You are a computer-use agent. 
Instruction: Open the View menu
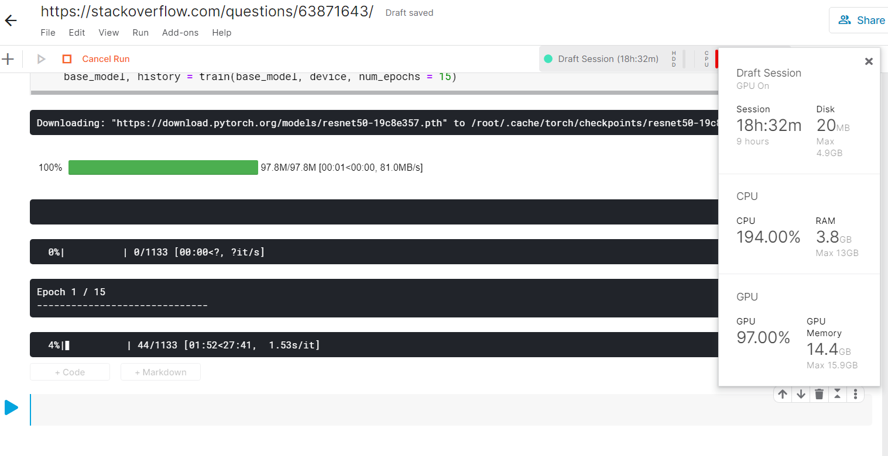point(109,33)
